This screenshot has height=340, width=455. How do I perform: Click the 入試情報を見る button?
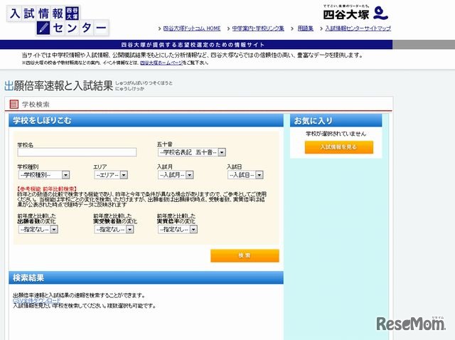click(338, 147)
